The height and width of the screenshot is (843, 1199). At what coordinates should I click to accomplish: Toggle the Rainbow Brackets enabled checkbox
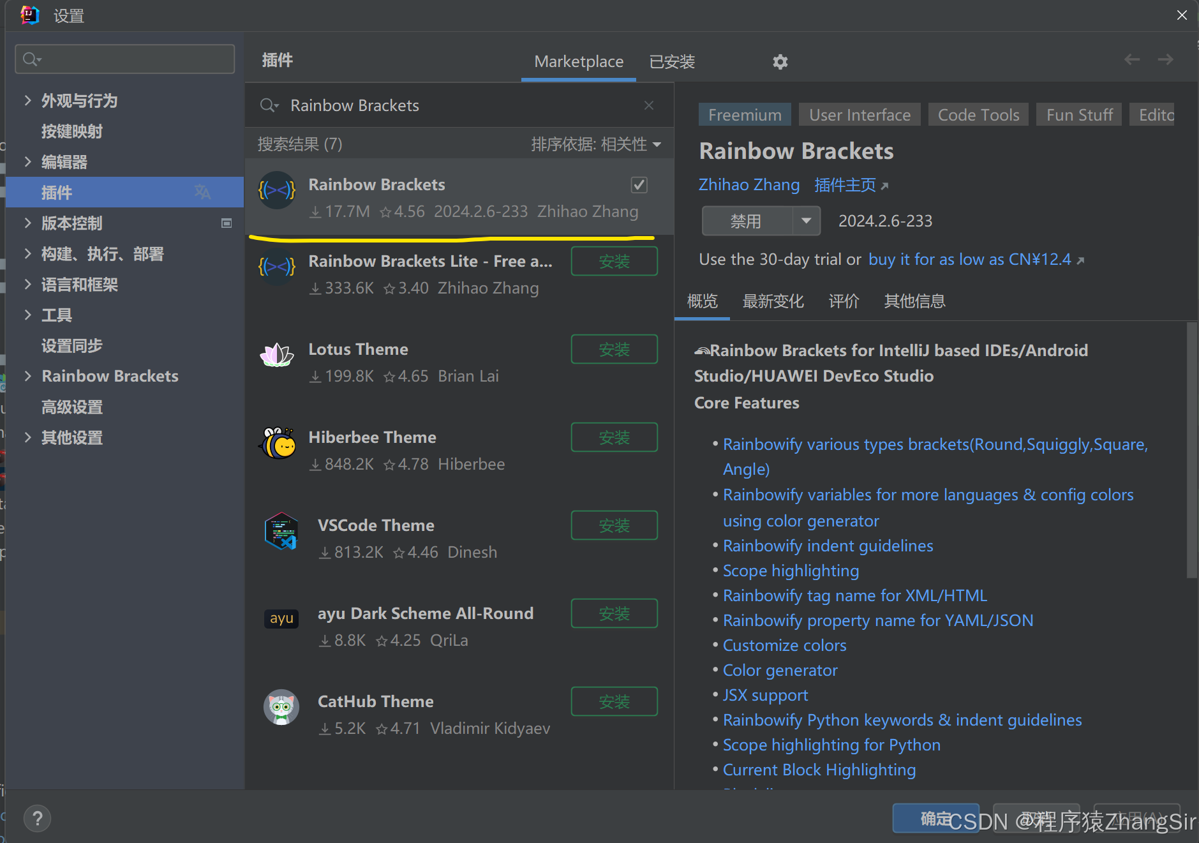(639, 185)
